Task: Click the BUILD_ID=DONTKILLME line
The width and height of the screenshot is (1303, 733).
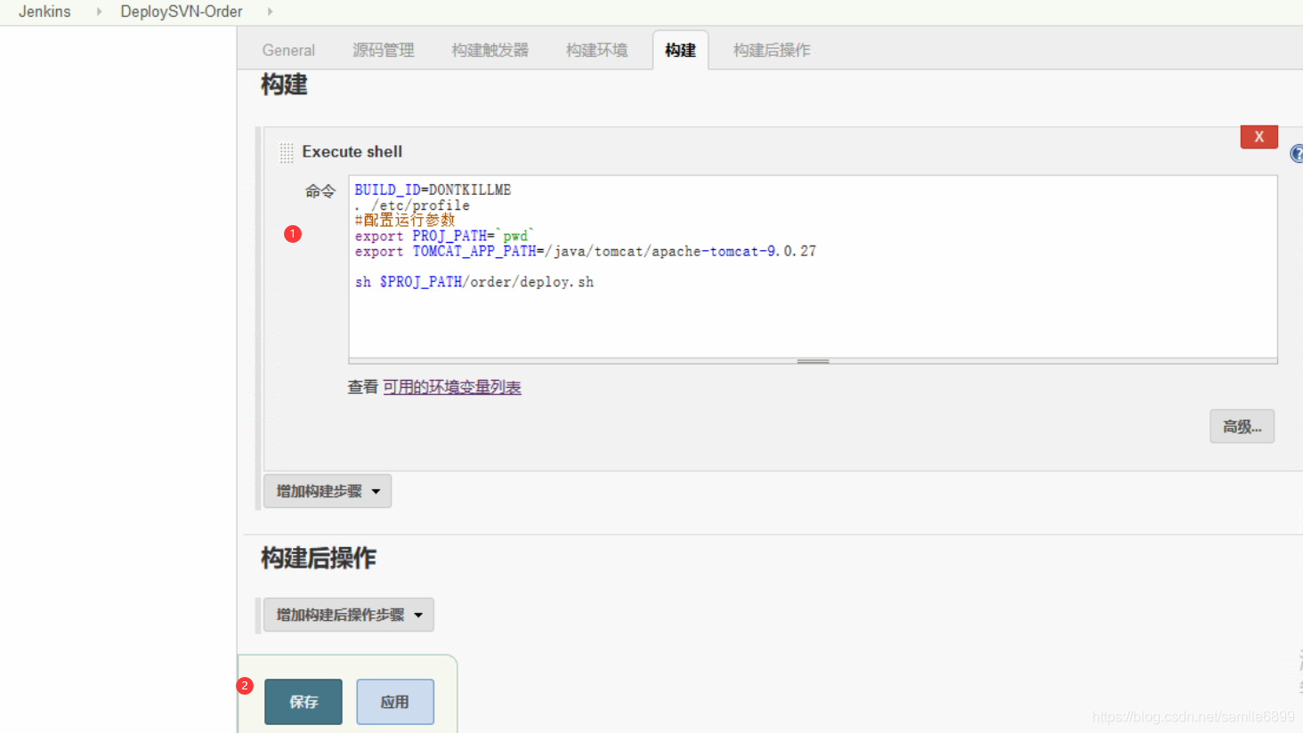Action: 433,189
